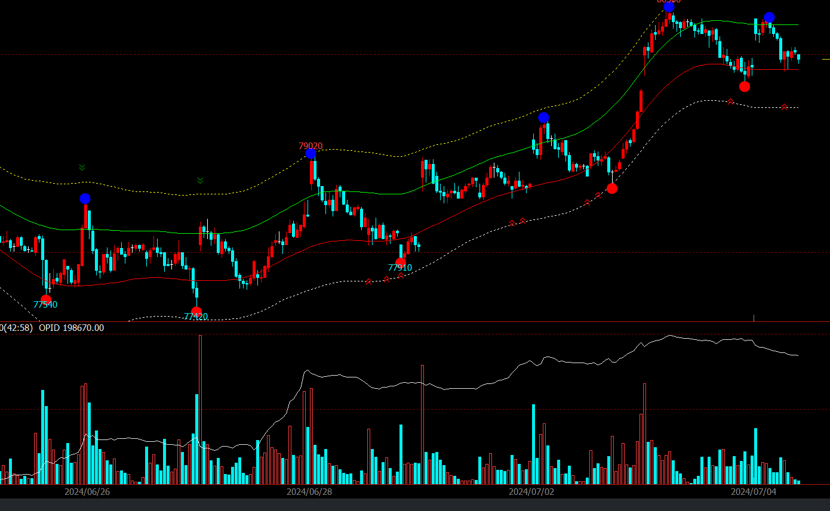Click the red signal dot above 77910

[401, 262]
